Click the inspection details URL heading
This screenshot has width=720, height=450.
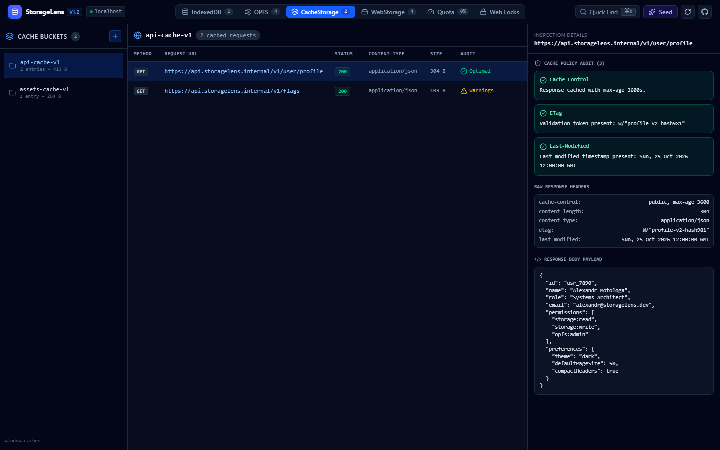point(613,44)
